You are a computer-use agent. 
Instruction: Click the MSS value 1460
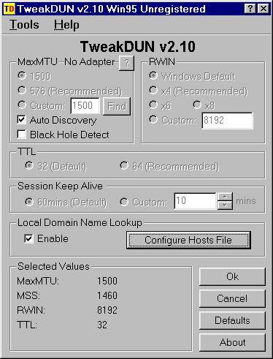tap(107, 295)
